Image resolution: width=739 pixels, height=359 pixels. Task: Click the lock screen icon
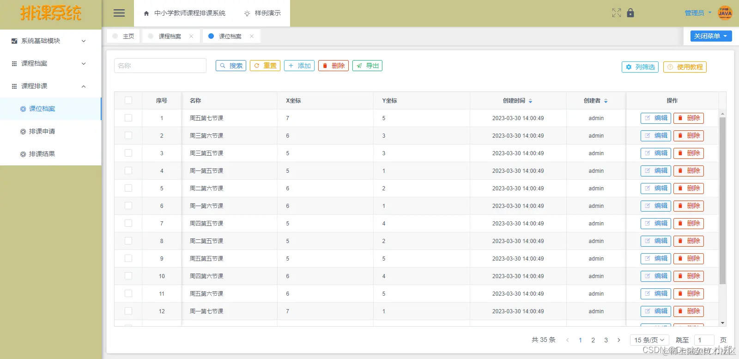click(630, 13)
